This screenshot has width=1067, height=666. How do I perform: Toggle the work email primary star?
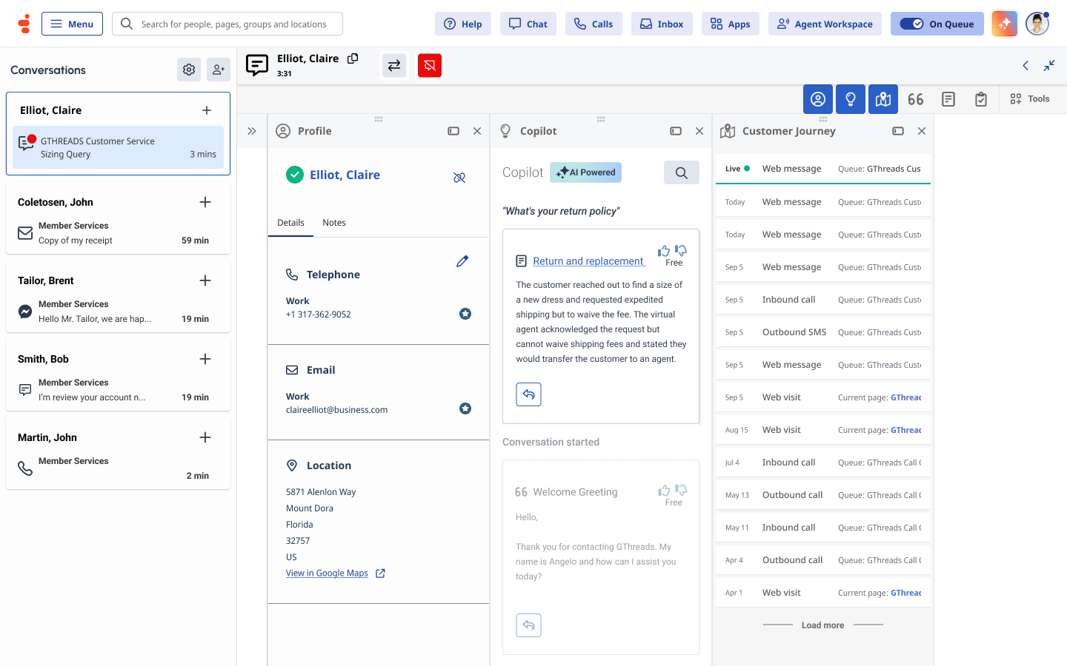[465, 408]
